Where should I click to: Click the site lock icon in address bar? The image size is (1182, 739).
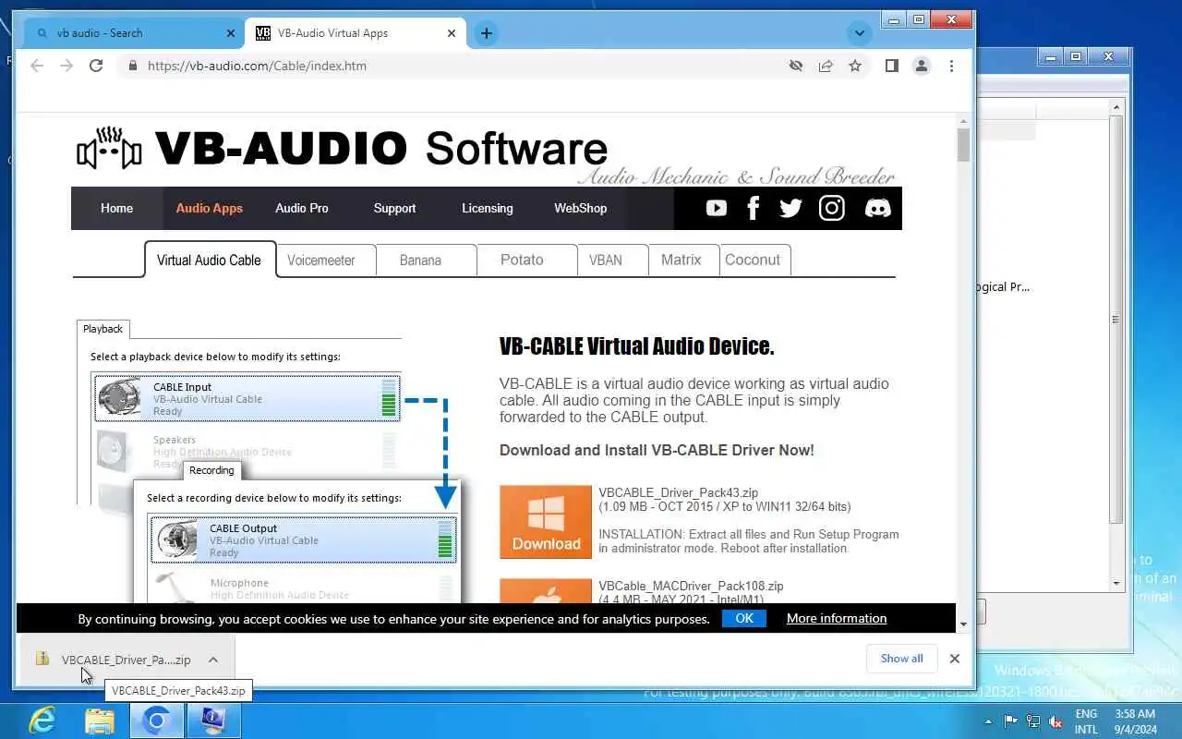pyautogui.click(x=132, y=66)
